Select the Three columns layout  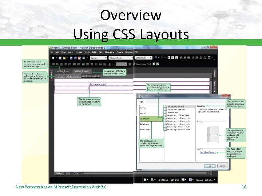(x=180, y=113)
